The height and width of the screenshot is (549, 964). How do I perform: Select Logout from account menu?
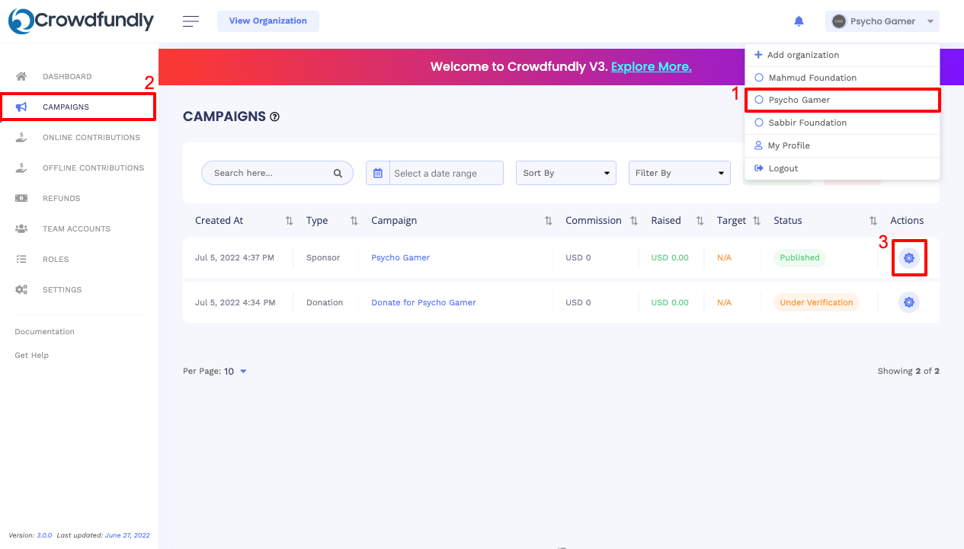(x=842, y=168)
